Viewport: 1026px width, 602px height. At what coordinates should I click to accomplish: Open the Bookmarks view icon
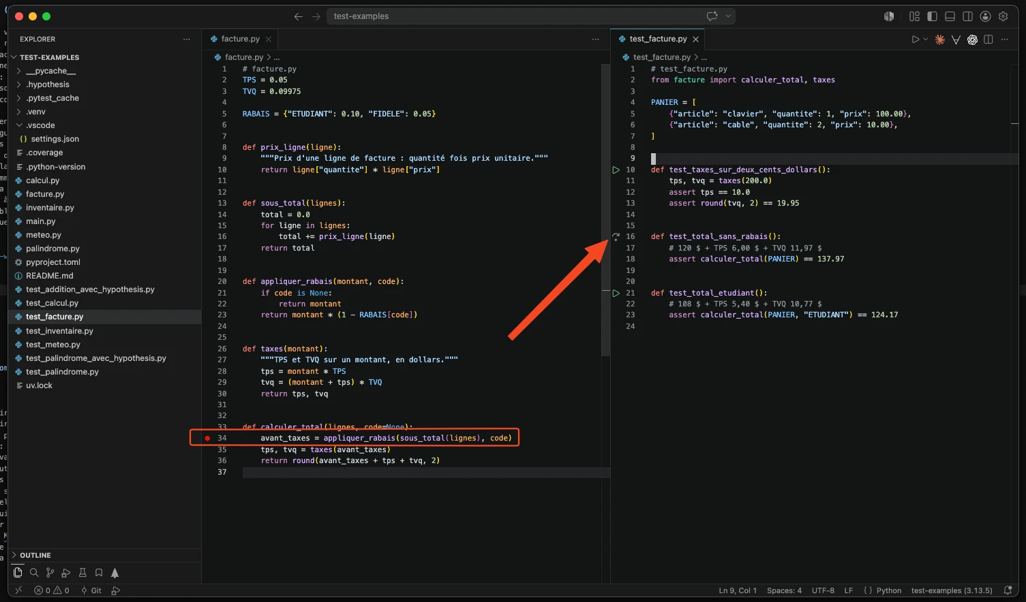[x=99, y=573]
